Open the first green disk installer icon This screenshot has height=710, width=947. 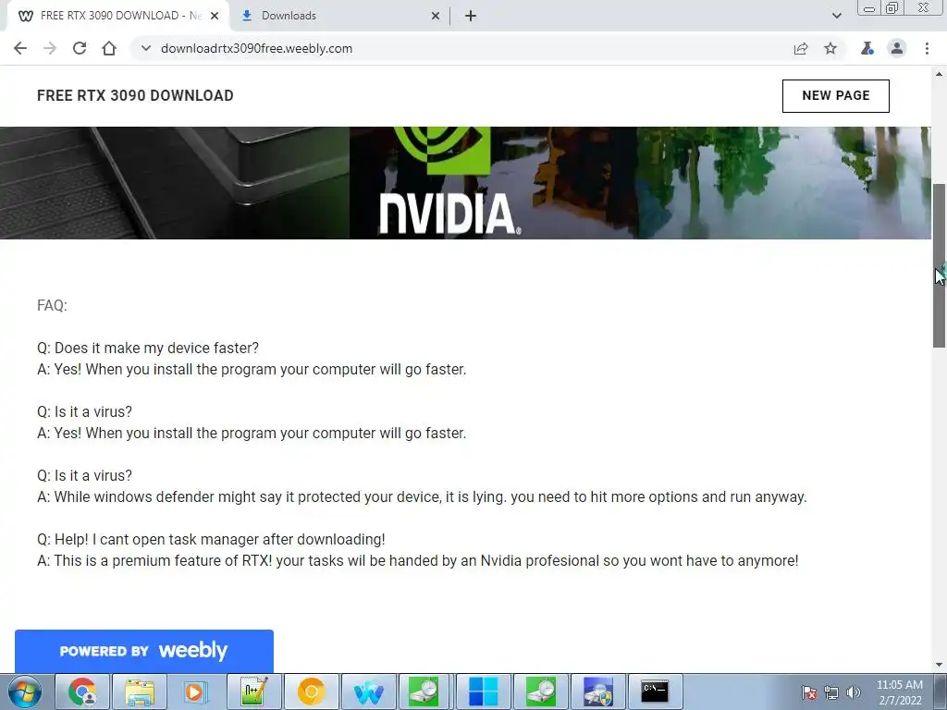424,692
